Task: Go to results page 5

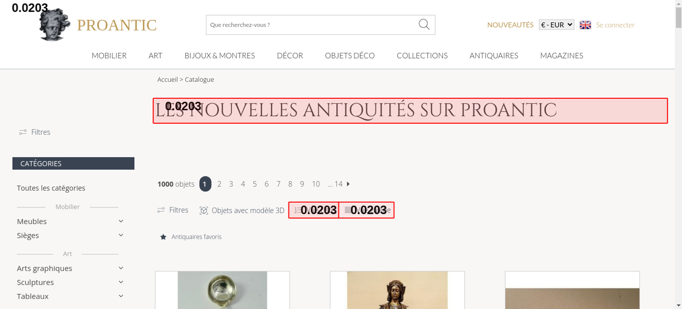Action: pyautogui.click(x=255, y=184)
